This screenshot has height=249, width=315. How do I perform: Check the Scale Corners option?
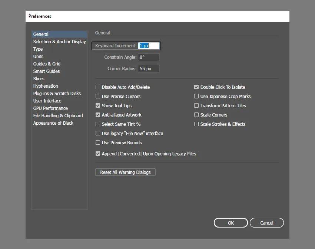(x=196, y=115)
